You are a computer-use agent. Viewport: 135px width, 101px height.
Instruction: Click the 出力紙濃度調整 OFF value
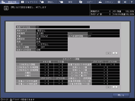[x=104, y=36]
